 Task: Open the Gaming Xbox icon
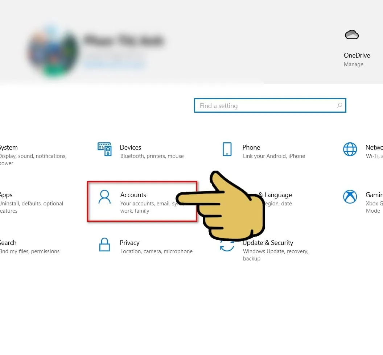coord(350,197)
